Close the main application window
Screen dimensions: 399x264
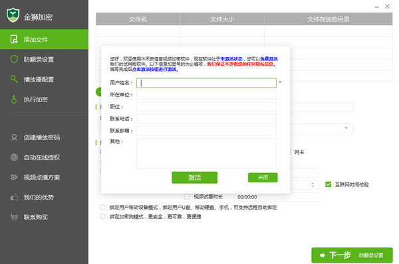[387, 7]
